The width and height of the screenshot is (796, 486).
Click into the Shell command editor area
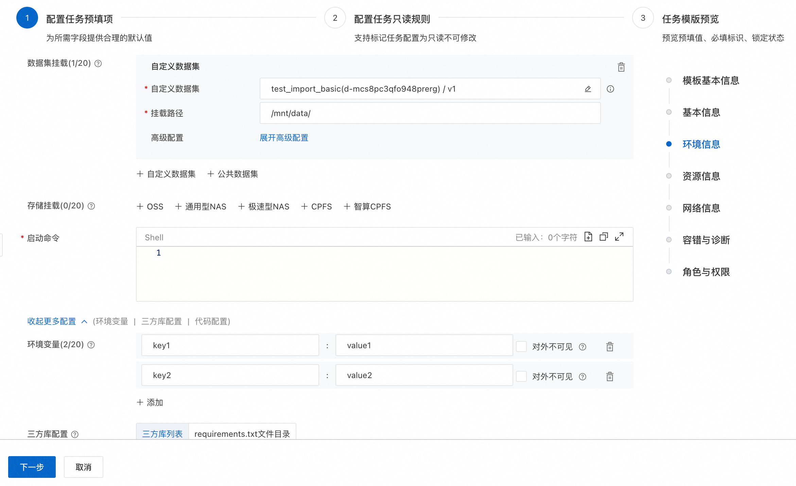point(384,274)
